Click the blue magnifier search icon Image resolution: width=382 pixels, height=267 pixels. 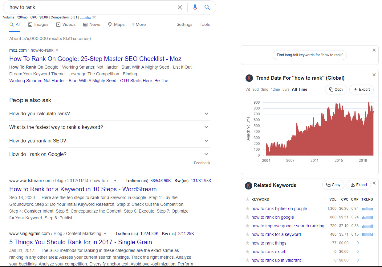[207, 7]
